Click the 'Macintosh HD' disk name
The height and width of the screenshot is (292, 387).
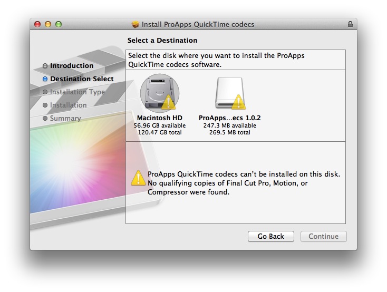160,118
